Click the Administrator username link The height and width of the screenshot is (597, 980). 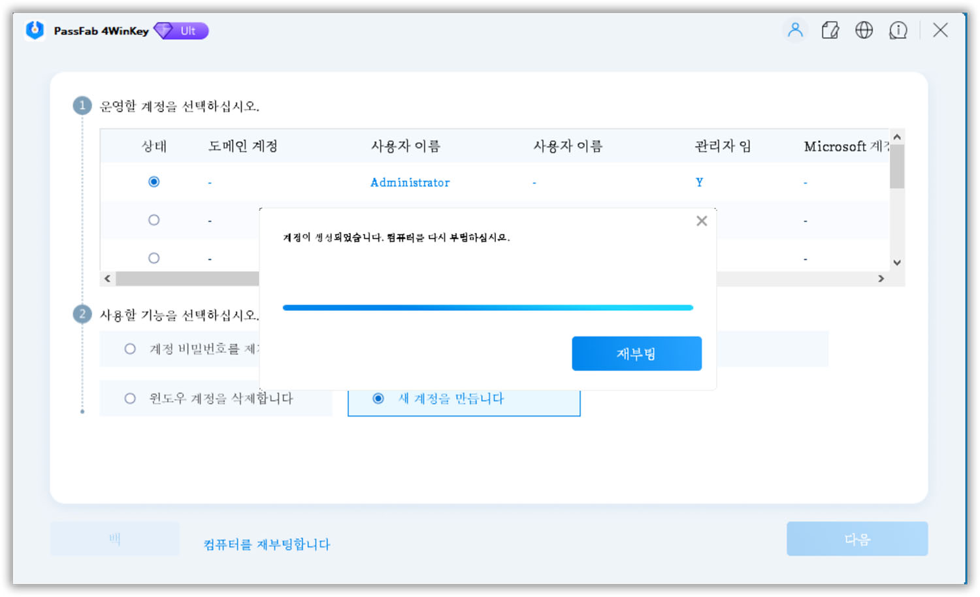click(410, 182)
